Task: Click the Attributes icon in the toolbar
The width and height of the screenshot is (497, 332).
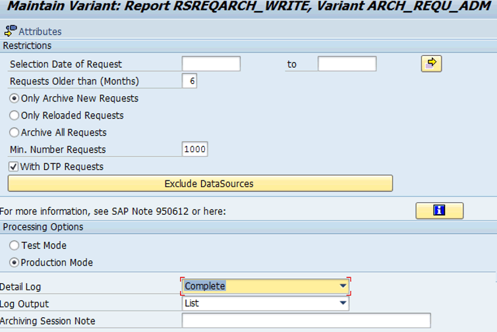Action: pos(10,31)
